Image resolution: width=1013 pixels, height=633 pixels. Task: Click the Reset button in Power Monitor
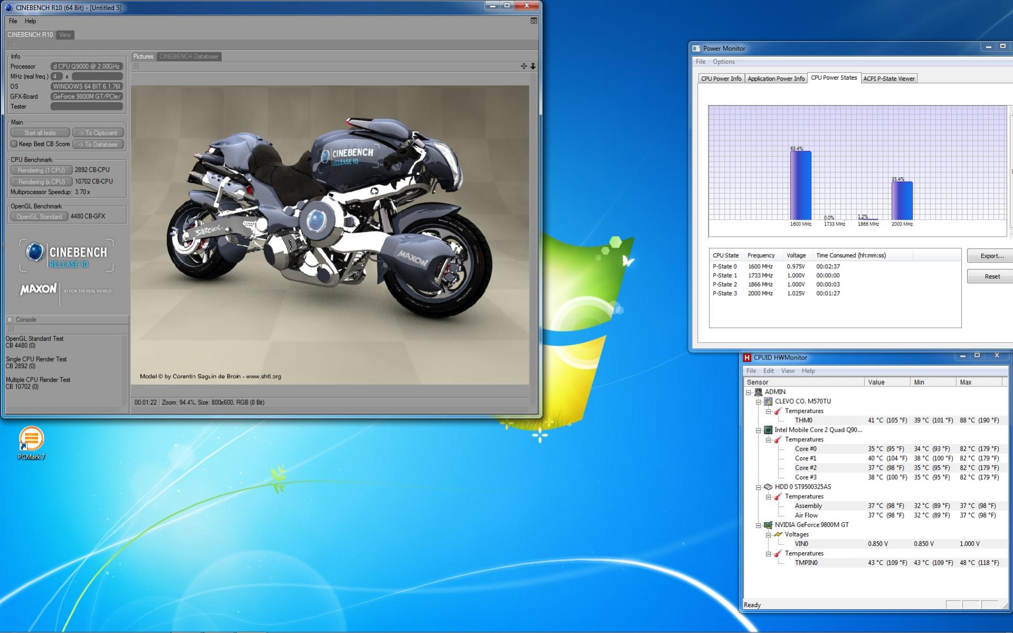(x=990, y=276)
